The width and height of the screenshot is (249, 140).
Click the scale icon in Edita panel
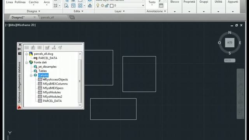click(73, 5)
